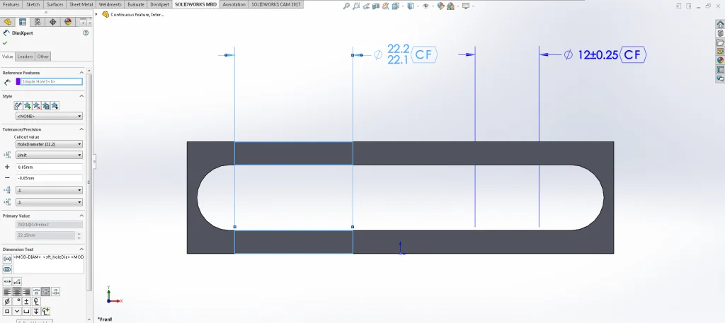Open the DimXpert help question mark
725x323 pixels.
(86, 33)
